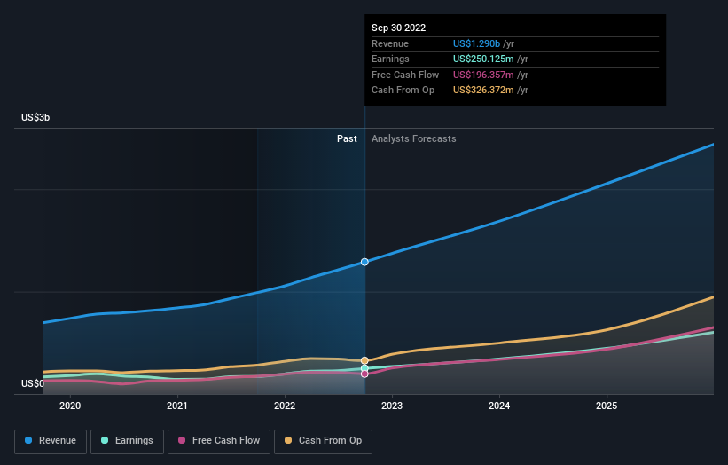Toggle the Cash From Op legend button
The height and width of the screenshot is (465, 728).
323,441
